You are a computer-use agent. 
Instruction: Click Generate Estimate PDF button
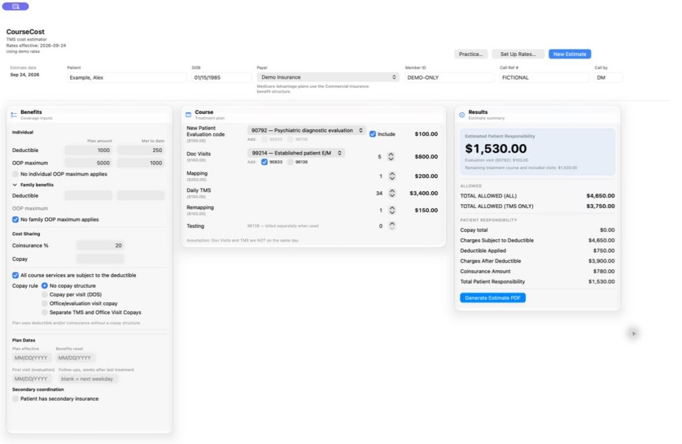pyautogui.click(x=492, y=298)
